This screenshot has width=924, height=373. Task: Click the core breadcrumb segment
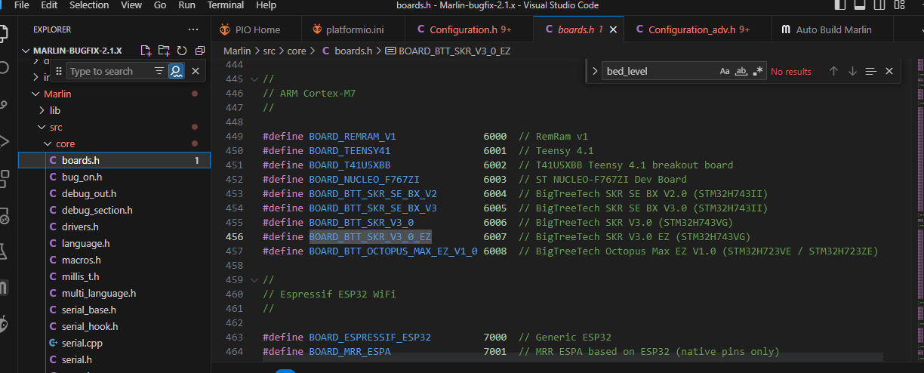pyautogui.click(x=297, y=51)
